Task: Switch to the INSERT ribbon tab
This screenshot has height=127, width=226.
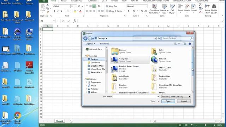Action: 64,1
